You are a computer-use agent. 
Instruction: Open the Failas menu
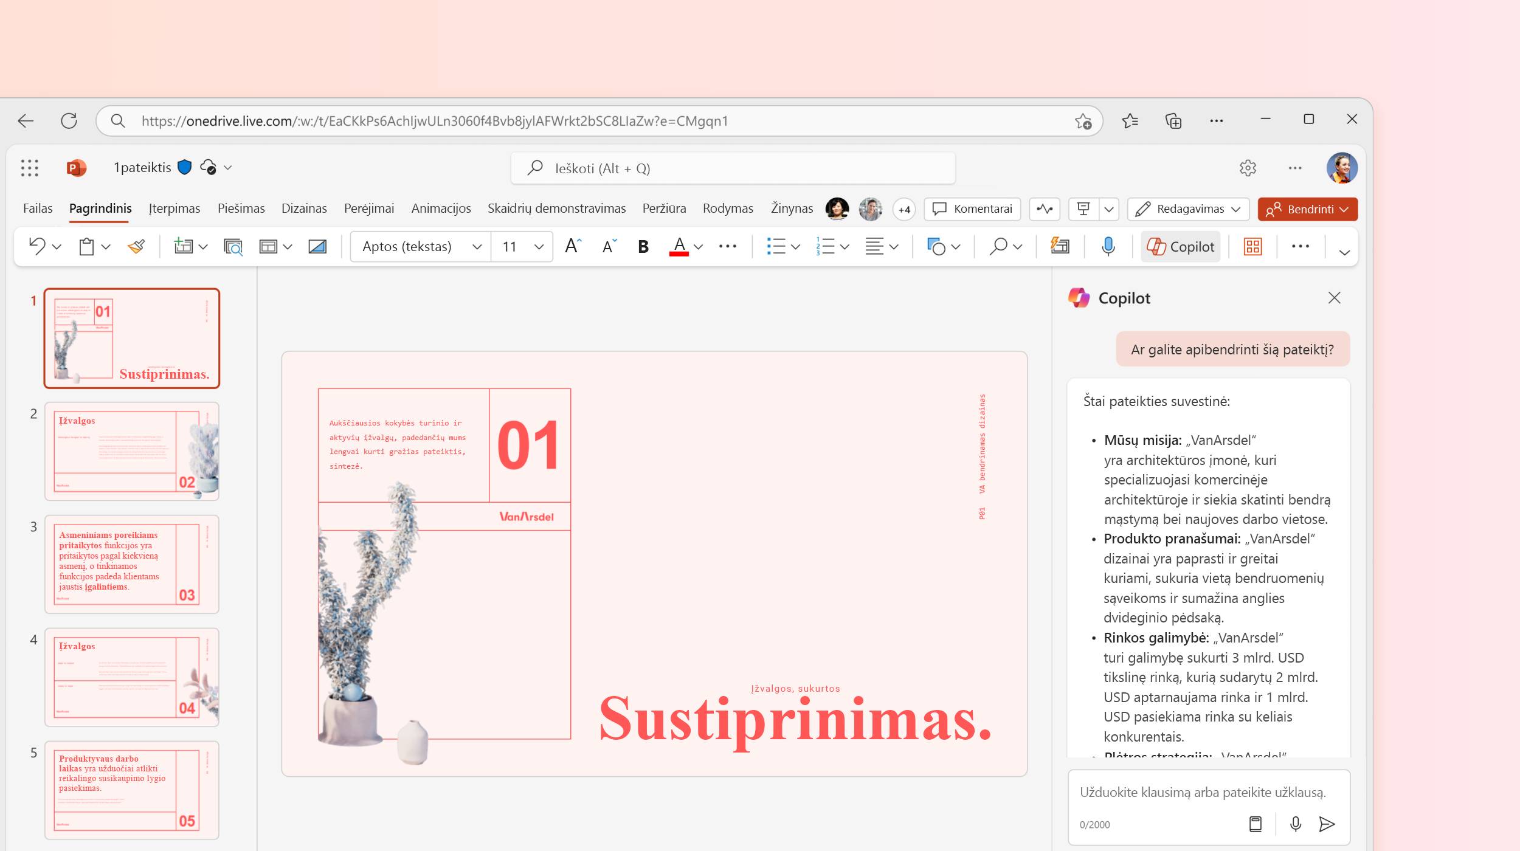click(x=38, y=208)
